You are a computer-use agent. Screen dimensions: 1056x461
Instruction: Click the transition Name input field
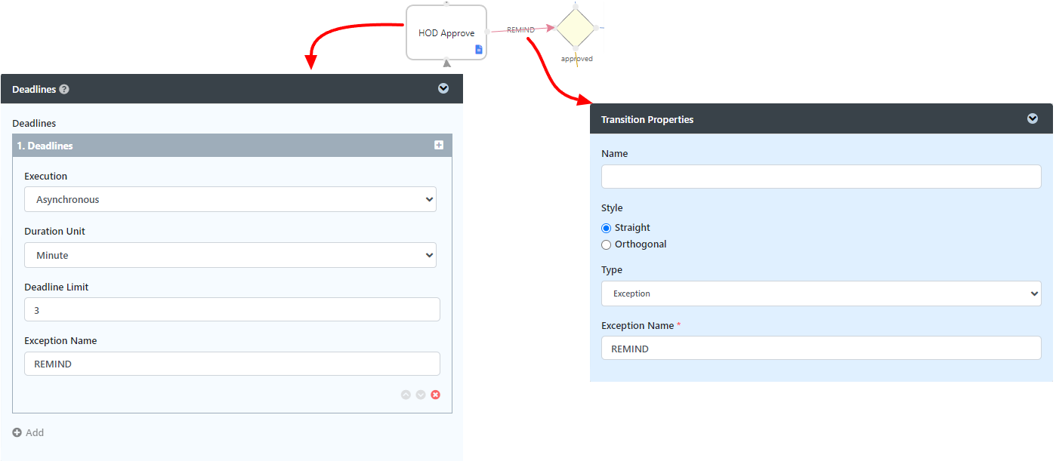pos(821,177)
